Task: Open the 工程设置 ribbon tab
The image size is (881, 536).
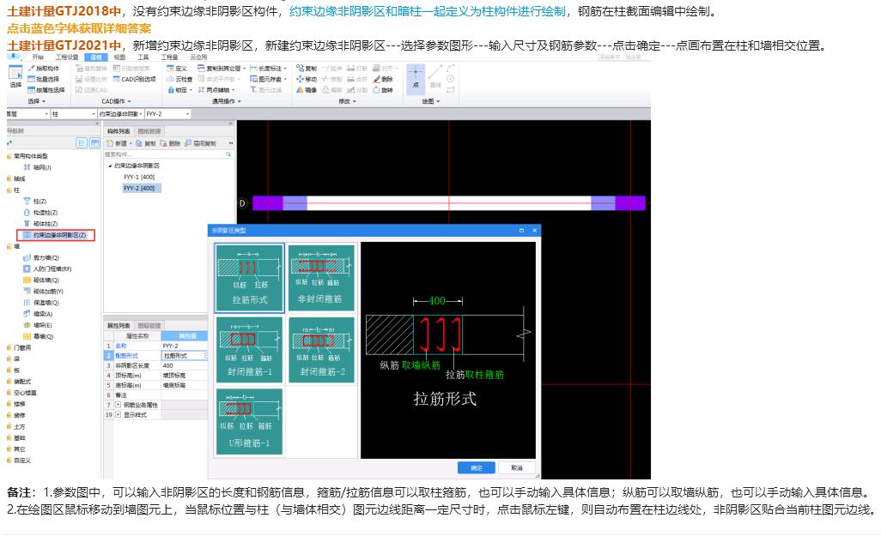Action: [x=67, y=57]
